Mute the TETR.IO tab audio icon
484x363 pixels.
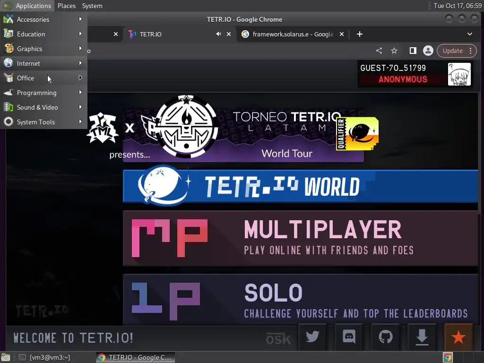[x=218, y=34]
